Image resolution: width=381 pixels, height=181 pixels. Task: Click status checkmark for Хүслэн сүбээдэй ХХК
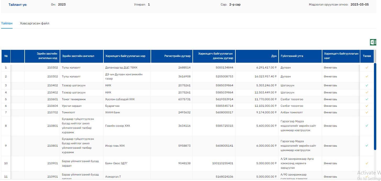click(367, 99)
